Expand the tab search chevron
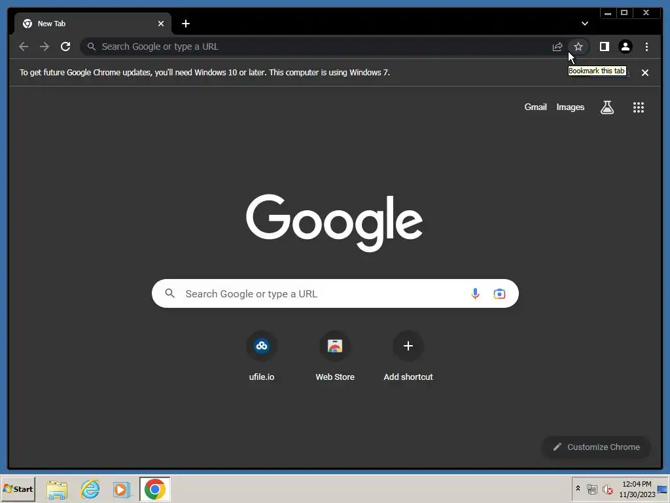Screen dimensions: 670x503 [x=585, y=24]
